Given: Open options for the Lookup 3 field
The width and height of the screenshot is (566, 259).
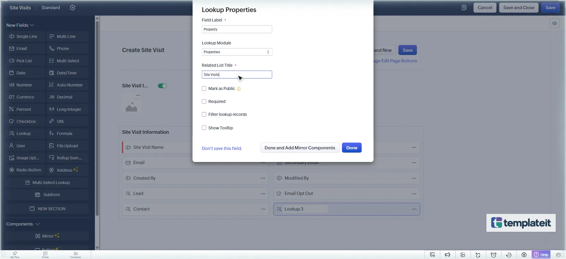Looking at the screenshot, I should 414,209.
